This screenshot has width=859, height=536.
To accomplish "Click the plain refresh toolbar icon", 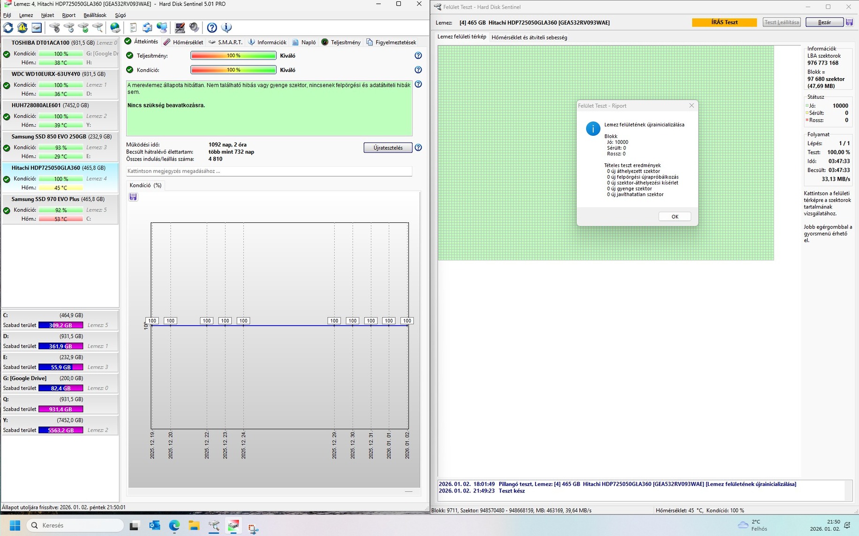I will point(8,28).
